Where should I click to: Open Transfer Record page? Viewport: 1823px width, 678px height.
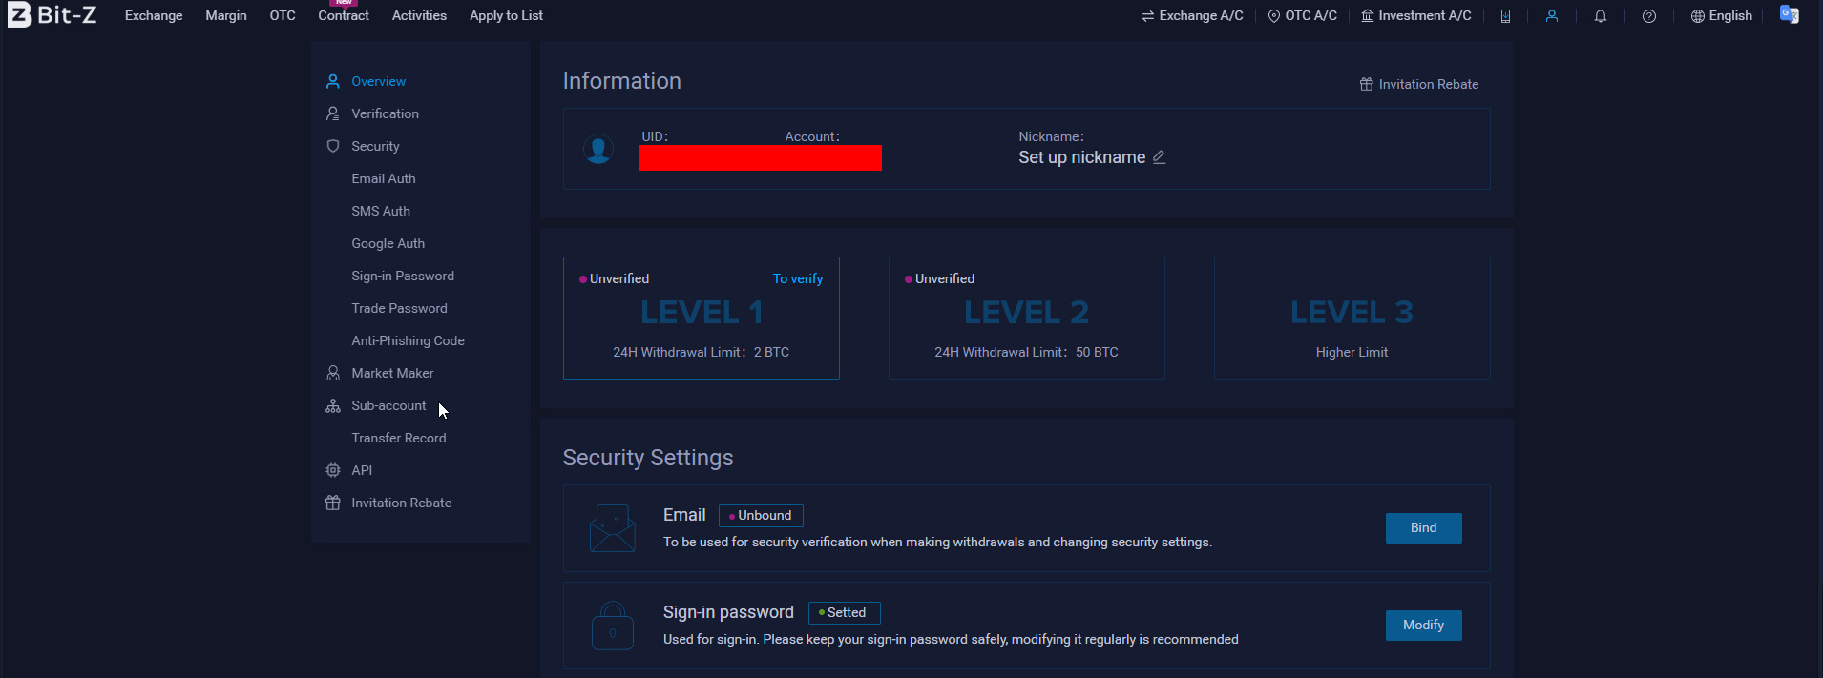click(399, 438)
